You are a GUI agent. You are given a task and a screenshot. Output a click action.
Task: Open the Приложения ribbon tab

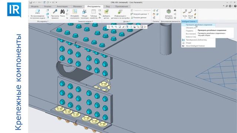[x=121, y=7]
